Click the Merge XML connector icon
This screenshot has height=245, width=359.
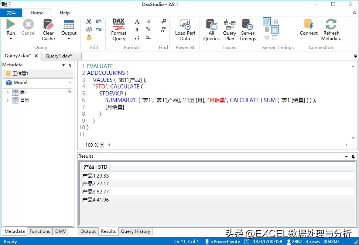coord(148,38)
